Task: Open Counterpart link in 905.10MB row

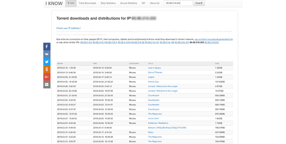Action: (x=153, y=100)
